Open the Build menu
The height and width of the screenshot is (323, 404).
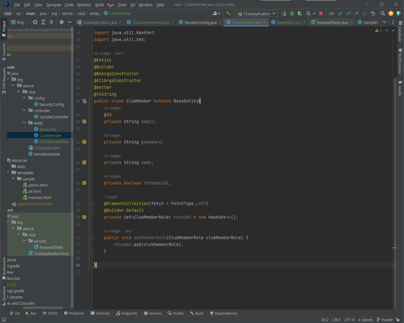[99, 5]
